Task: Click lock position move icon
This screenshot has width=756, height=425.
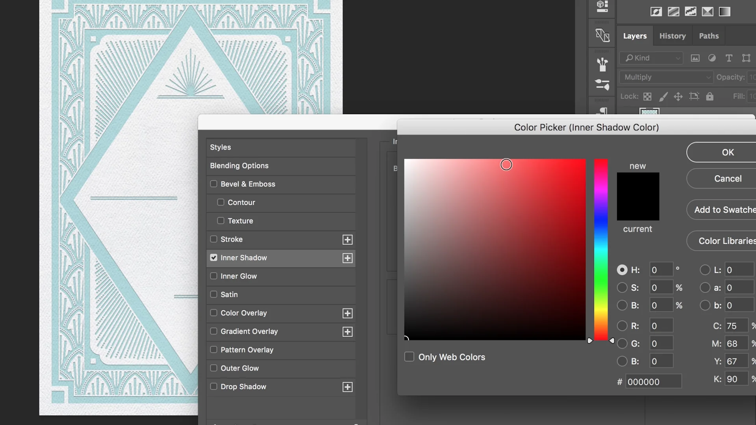Action: coord(678,96)
